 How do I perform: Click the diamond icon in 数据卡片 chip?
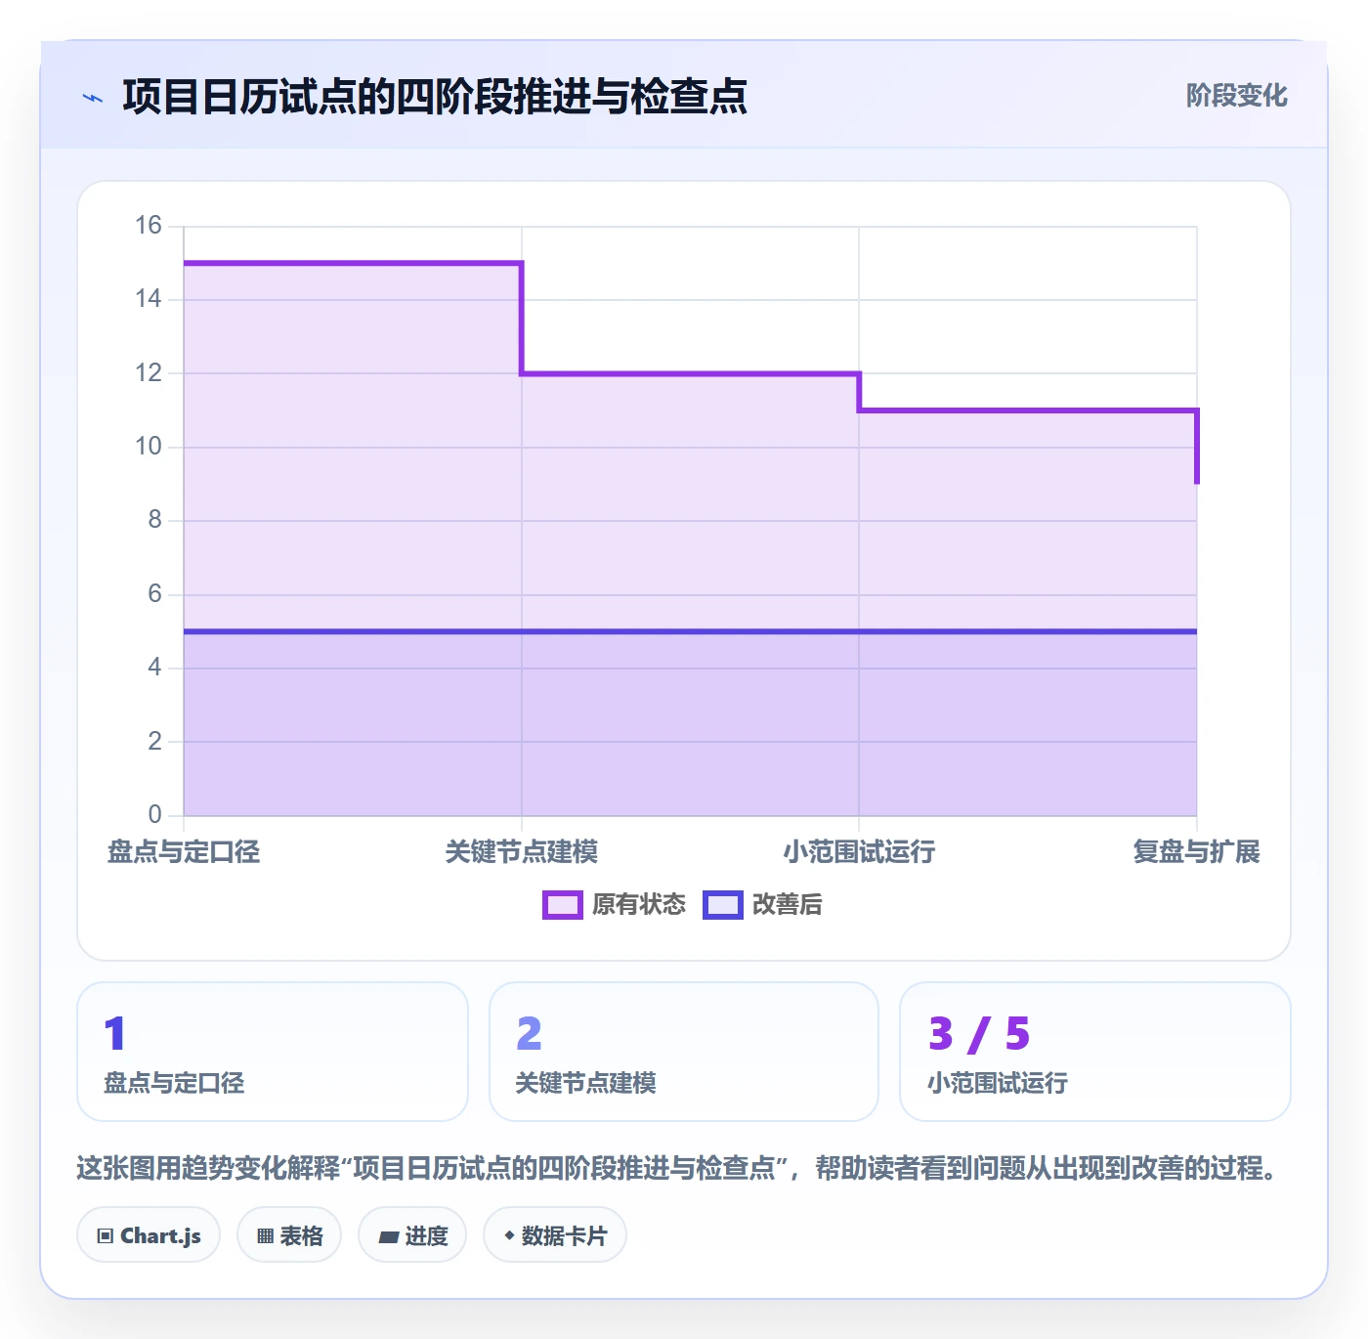[509, 1235]
